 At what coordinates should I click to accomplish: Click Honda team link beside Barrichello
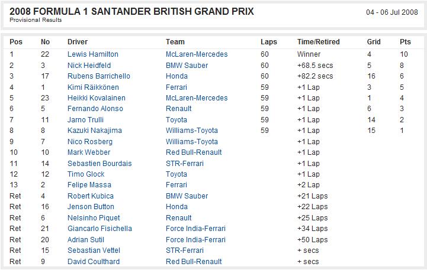[x=176, y=76]
